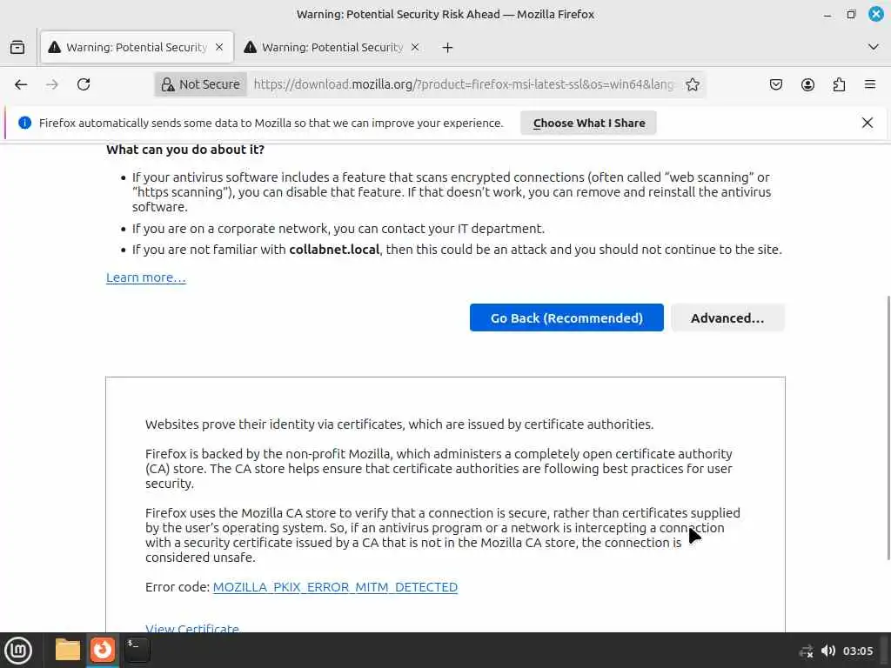Close the second Warning tab

point(415,47)
